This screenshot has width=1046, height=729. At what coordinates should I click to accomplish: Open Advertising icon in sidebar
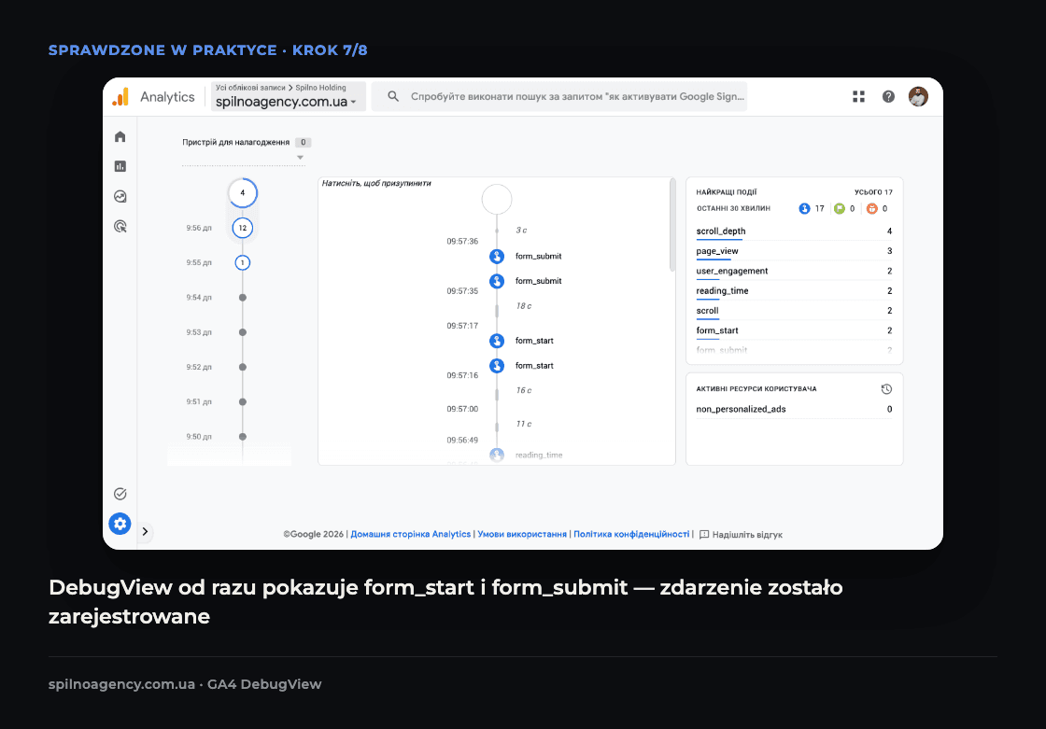point(120,226)
